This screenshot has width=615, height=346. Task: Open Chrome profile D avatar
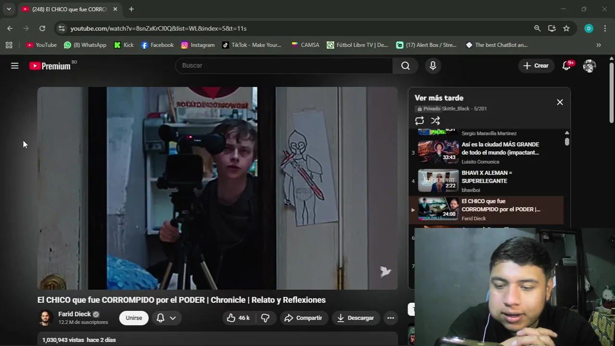click(589, 28)
